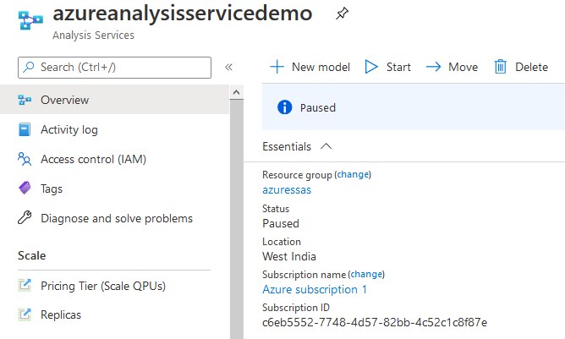The width and height of the screenshot is (565, 339).
Task: Click the Activity log icon
Action: 25,129
